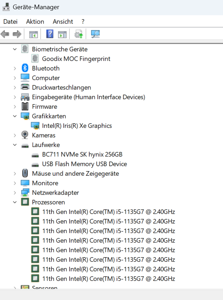Viewport: 223px width, 300px height.
Task: Click the BC711 NVMe drive icon
Action: click(35, 156)
